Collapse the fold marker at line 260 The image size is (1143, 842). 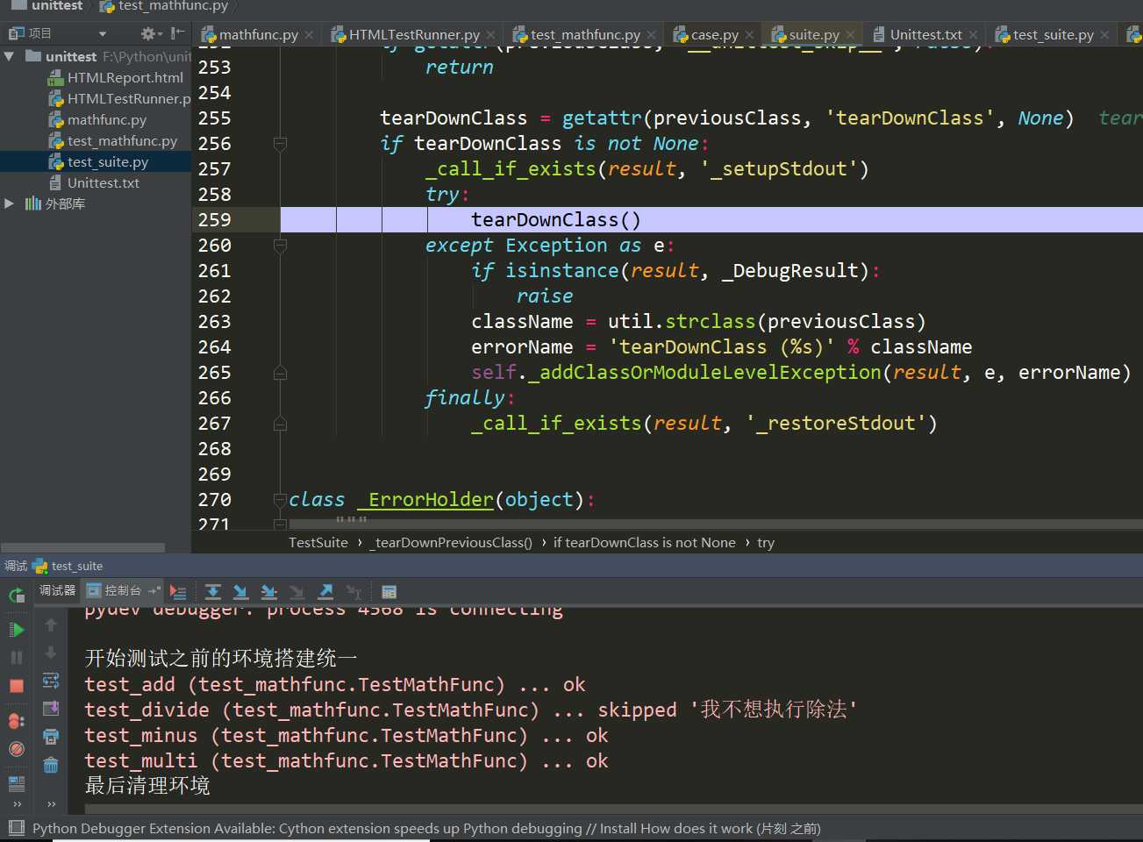coord(280,246)
